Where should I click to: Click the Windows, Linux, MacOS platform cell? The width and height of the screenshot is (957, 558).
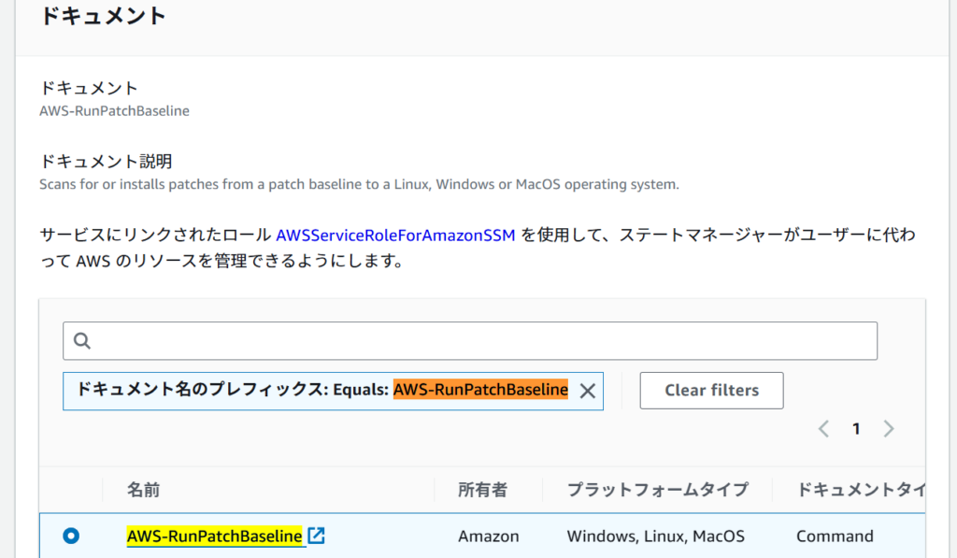click(655, 536)
